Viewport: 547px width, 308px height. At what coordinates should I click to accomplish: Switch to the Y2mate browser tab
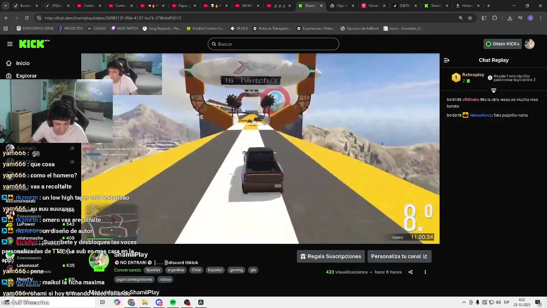click(x=373, y=6)
